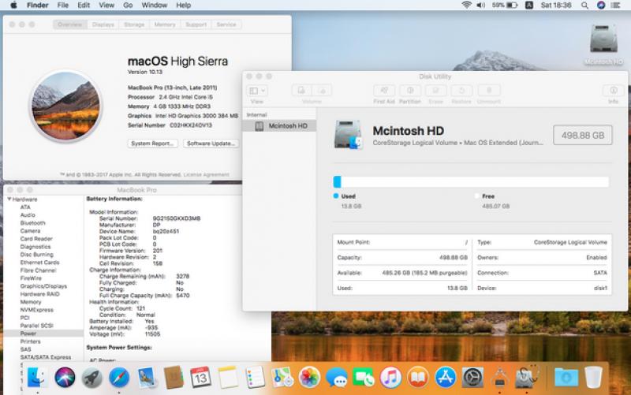
Task: Select Graphics/Displays in the System Report sidebar
Action: pyautogui.click(x=43, y=286)
